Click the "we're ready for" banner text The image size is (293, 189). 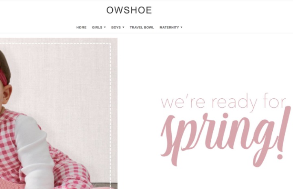(223, 102)
